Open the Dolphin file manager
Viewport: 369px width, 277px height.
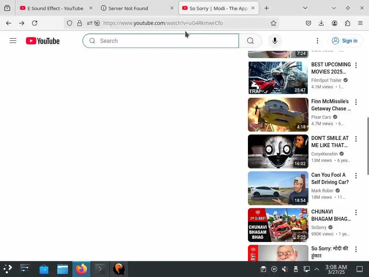coord(63,269)
